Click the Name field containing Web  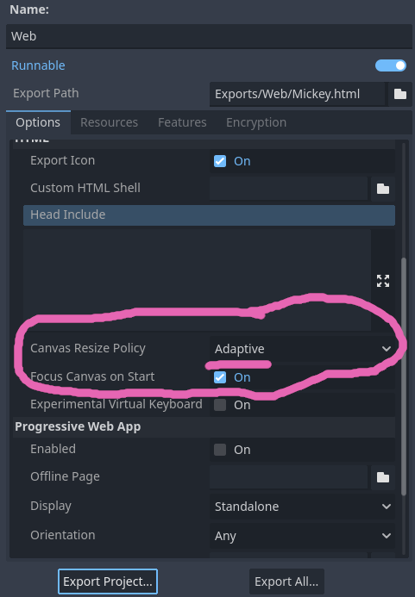pos(209,36)
